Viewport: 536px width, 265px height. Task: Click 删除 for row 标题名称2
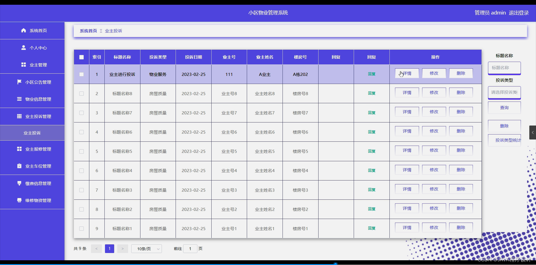(x=461, y=208)
